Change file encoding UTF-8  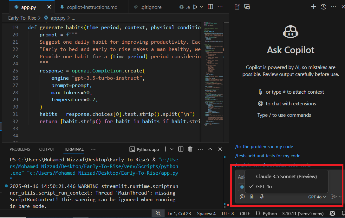coord(228,214)
